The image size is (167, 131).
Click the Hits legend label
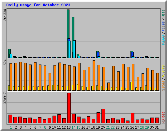(163, 13)
